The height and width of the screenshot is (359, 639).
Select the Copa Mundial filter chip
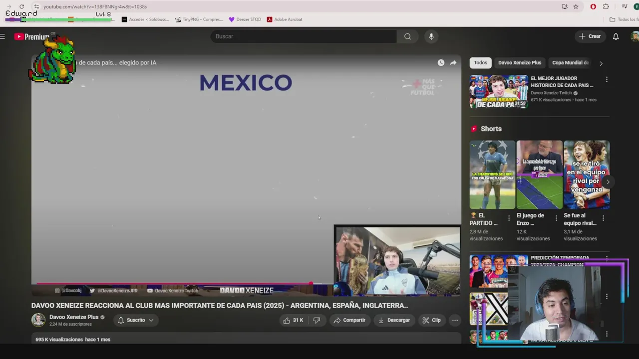pos(571,63)
